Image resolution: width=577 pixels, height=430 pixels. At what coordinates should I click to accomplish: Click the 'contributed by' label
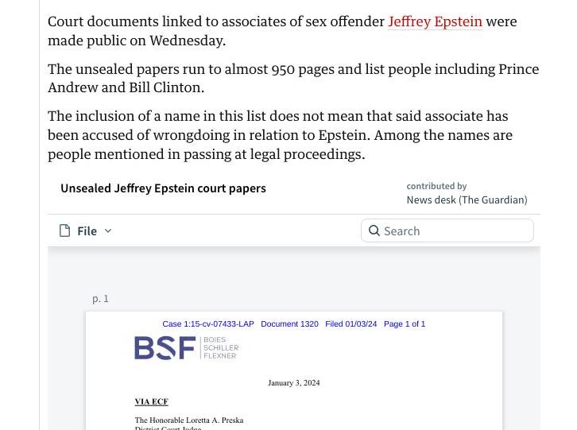(x=436, y=186)
